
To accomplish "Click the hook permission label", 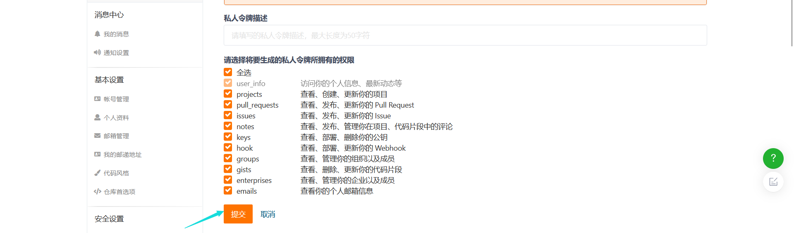I will 245,148.
